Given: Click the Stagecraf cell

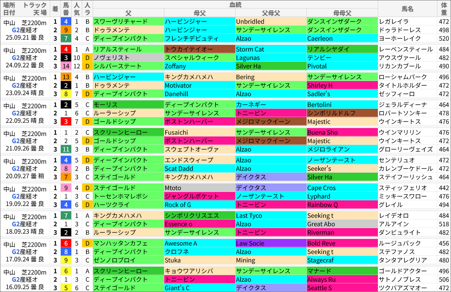Looking at the screenshot, I should 342,260.
